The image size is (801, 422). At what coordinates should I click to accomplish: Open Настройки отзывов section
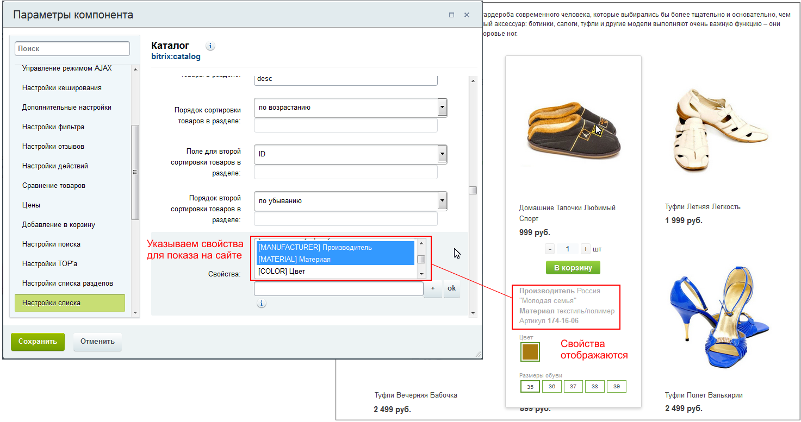click(x=53, y=146)
